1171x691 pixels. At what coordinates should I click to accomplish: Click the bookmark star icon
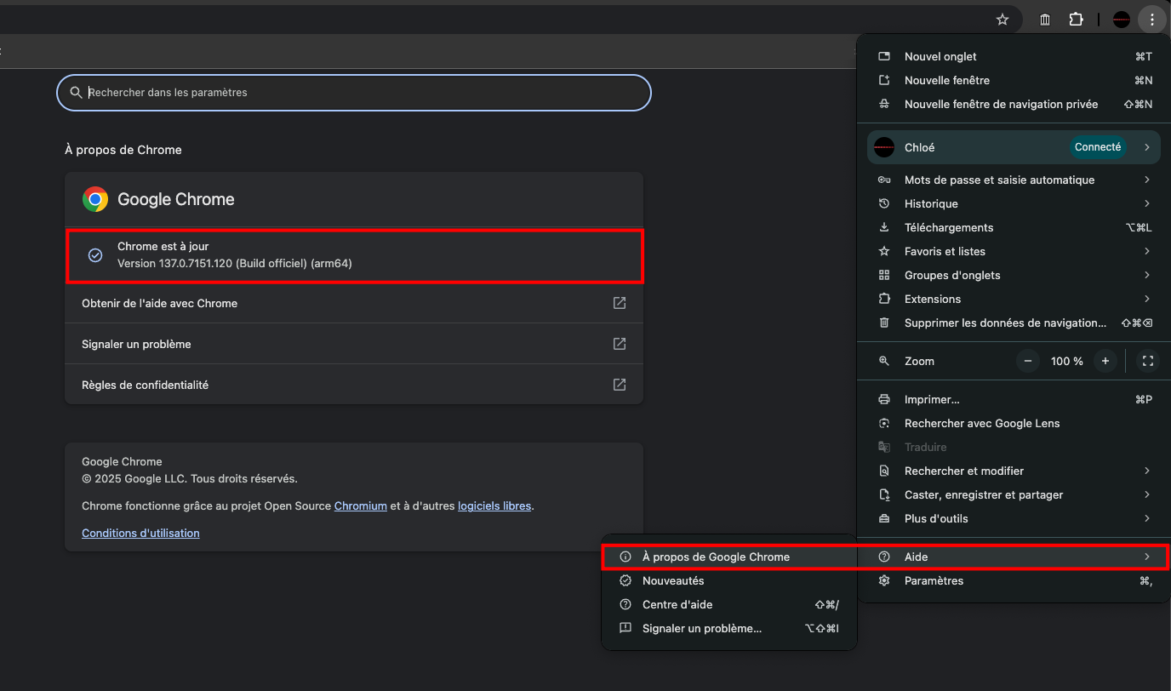point(1002,20)
